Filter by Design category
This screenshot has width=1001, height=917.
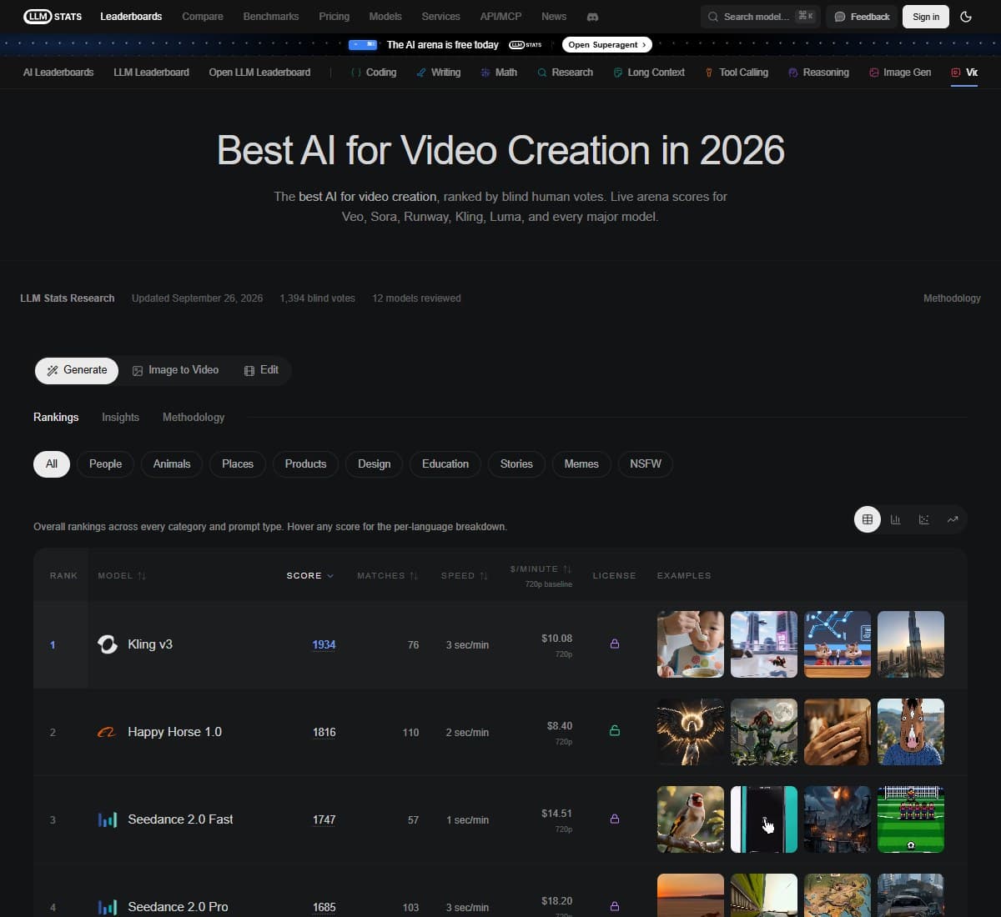click(x=374, y=464)
